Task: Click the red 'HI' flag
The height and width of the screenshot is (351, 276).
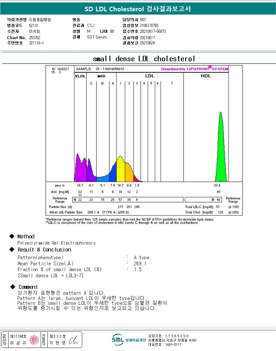Action: pos(80,195)
